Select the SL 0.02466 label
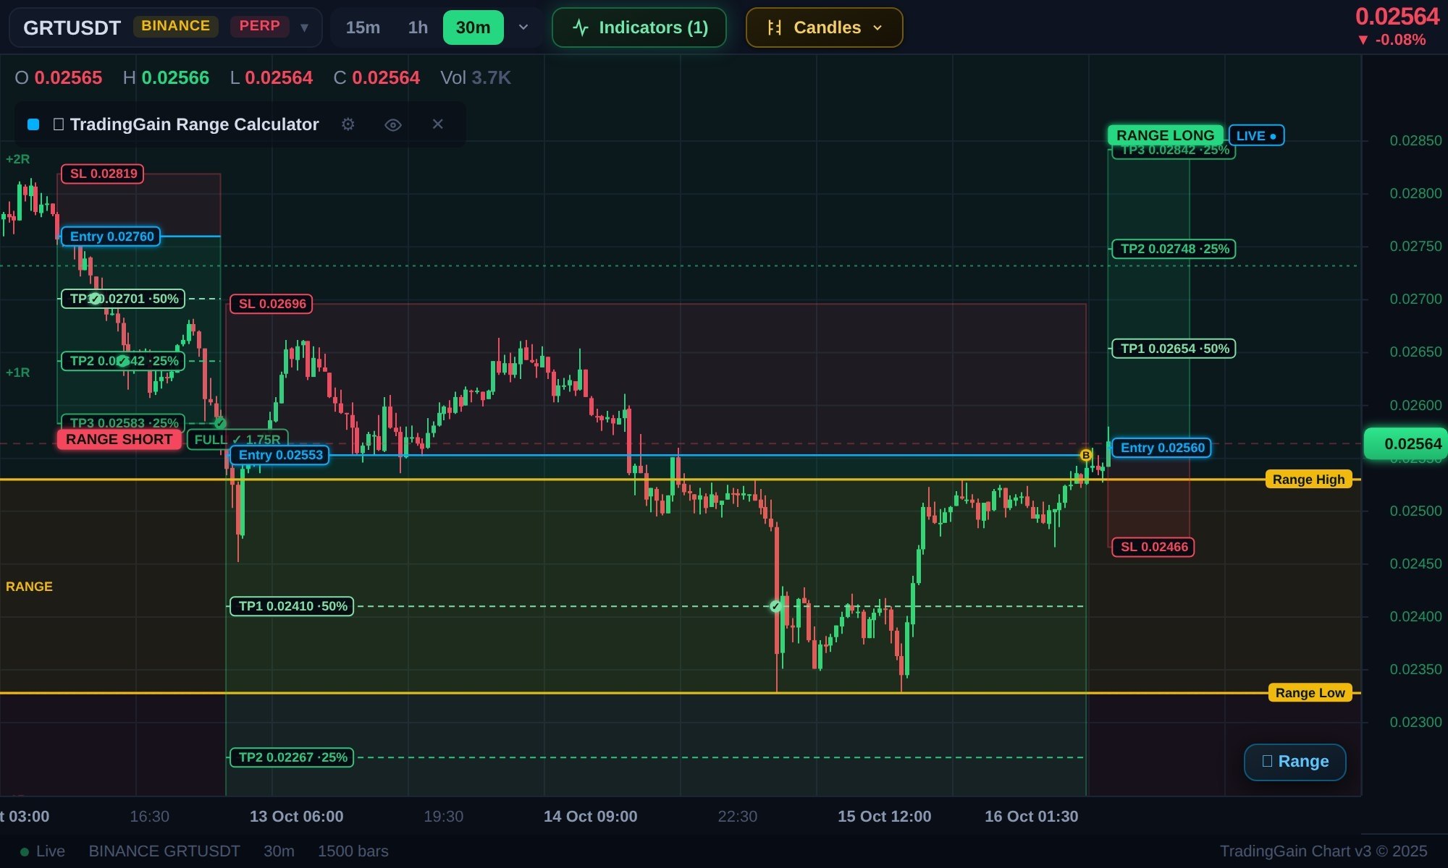The width and height of the screenshot is (1448, 868). [x=1153, y=547]
